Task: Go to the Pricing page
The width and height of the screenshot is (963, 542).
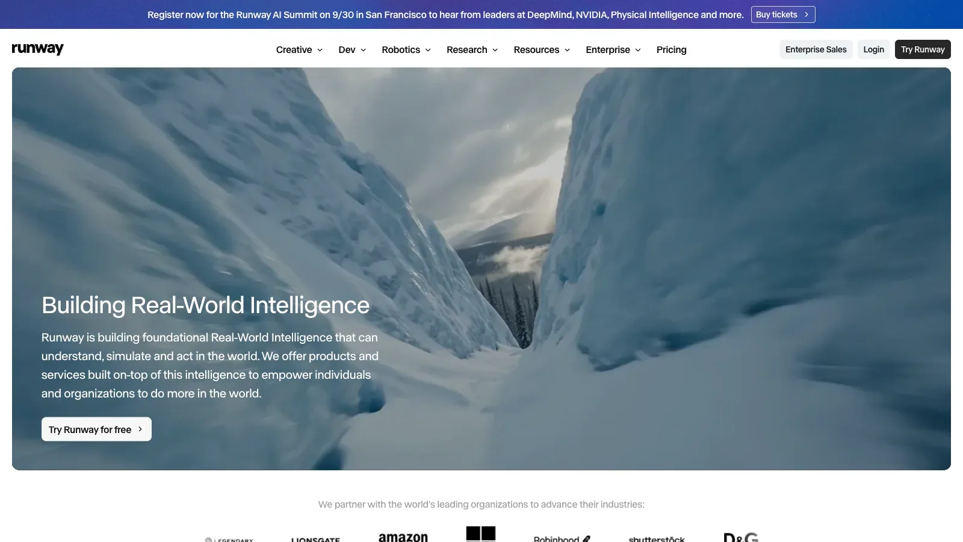Action: tap(671, 49)
